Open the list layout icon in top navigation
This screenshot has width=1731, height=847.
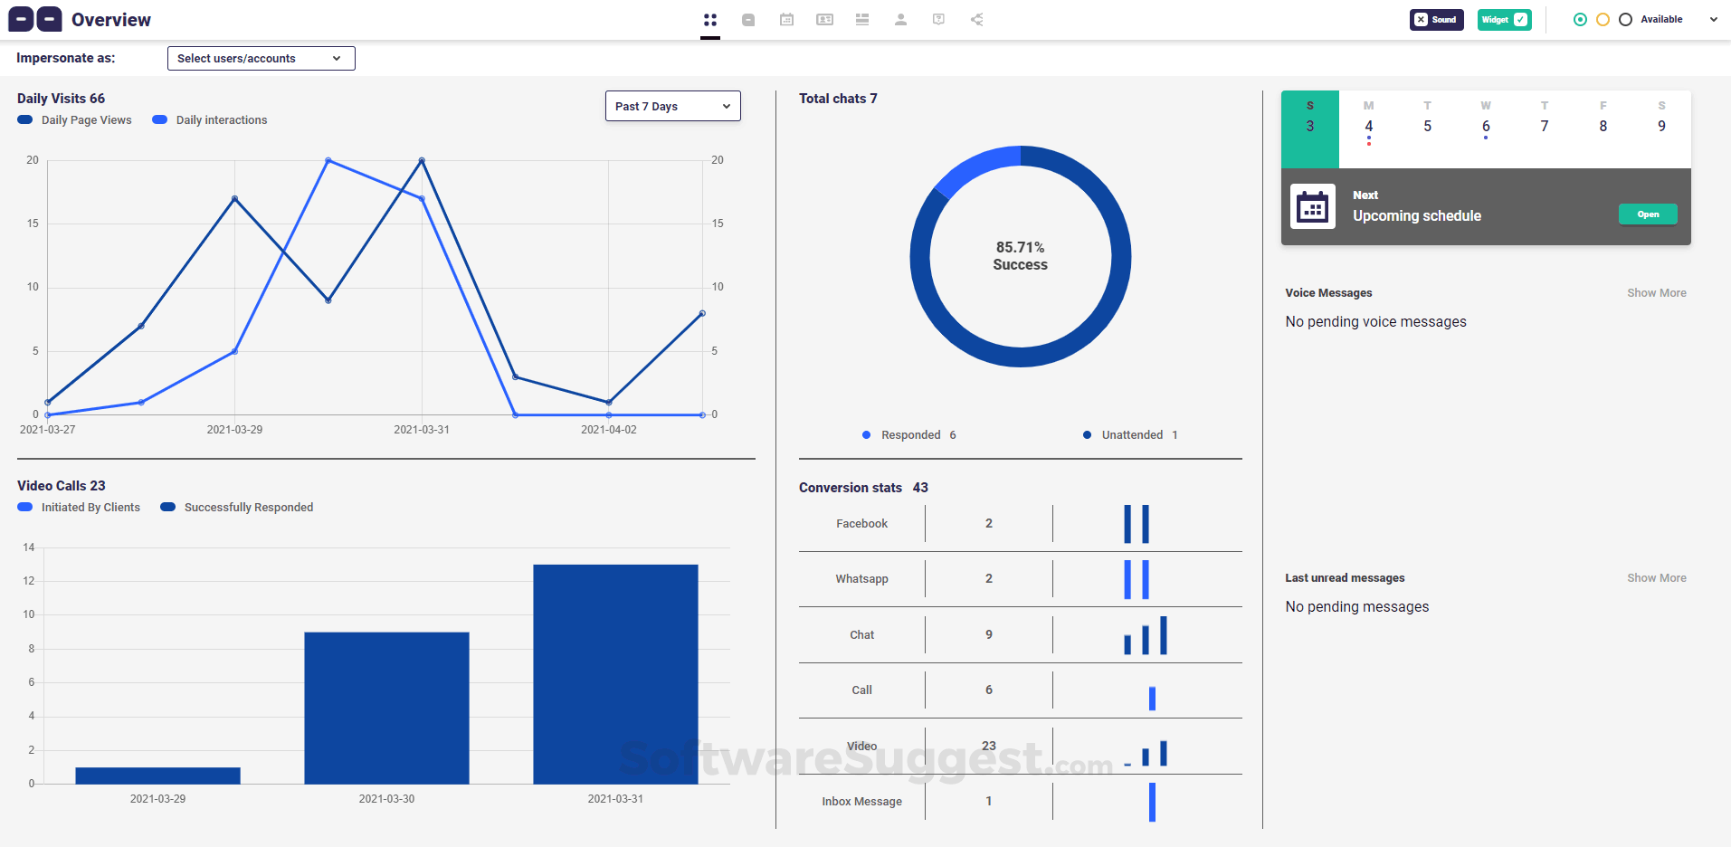tap(862, 20)
